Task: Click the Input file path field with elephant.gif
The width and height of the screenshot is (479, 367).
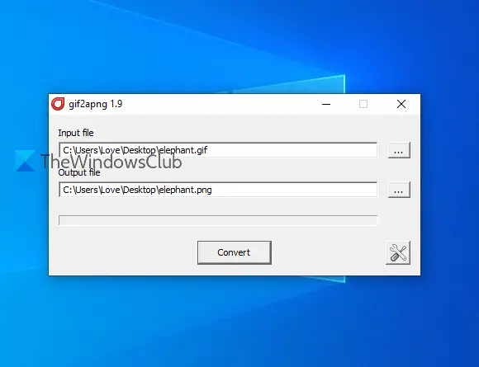Action: coord(218,150)
